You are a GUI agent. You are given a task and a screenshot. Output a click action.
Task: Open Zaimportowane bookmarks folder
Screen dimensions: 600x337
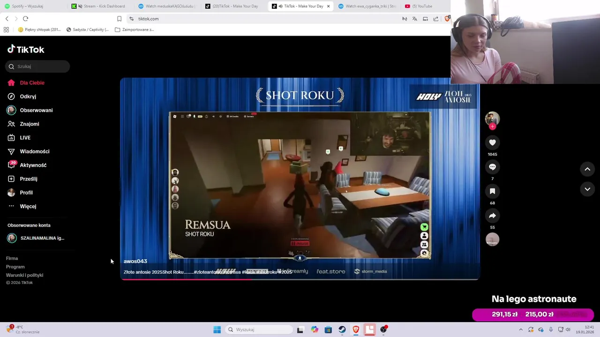coord(135,29)
